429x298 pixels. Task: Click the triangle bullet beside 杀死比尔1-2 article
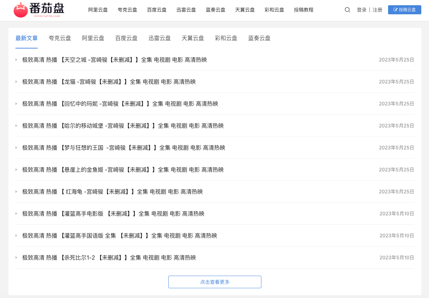[x=16, y=258]
